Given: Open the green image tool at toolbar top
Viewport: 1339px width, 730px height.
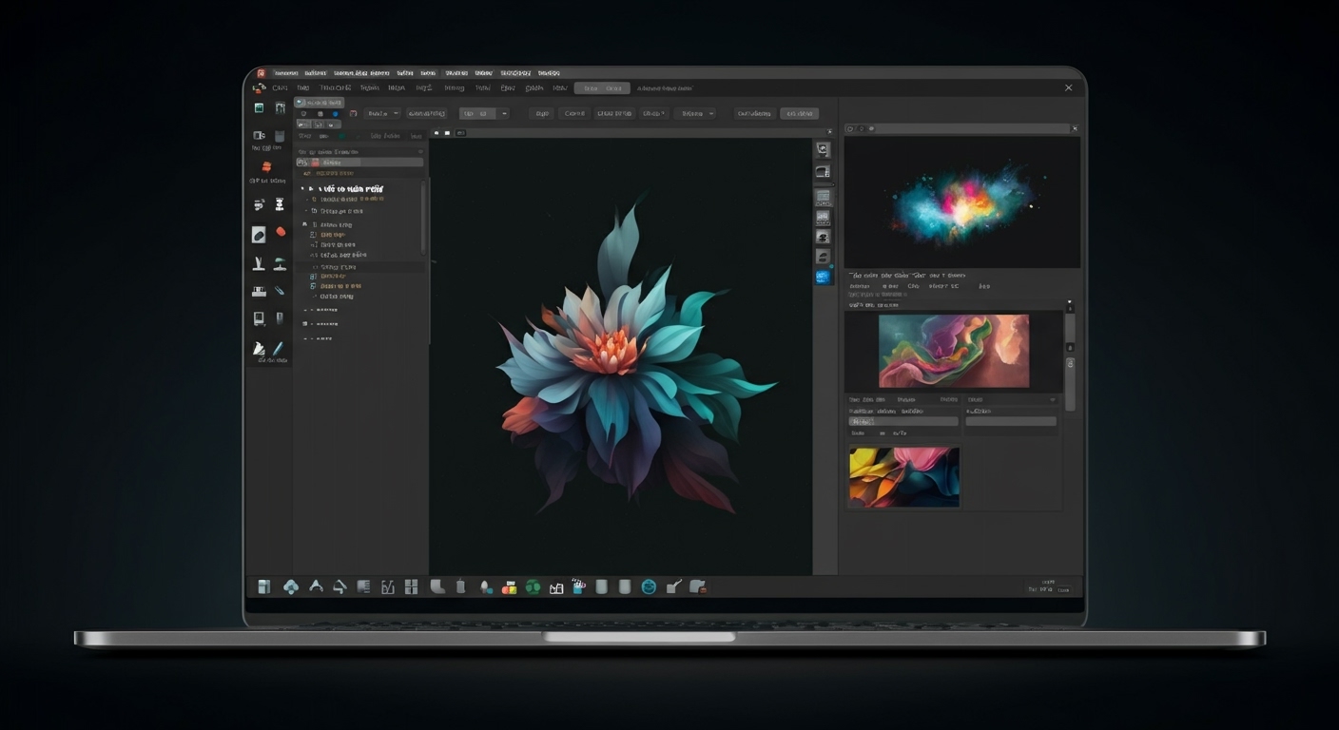Looking at the screenshot, I should coord(259,107).
